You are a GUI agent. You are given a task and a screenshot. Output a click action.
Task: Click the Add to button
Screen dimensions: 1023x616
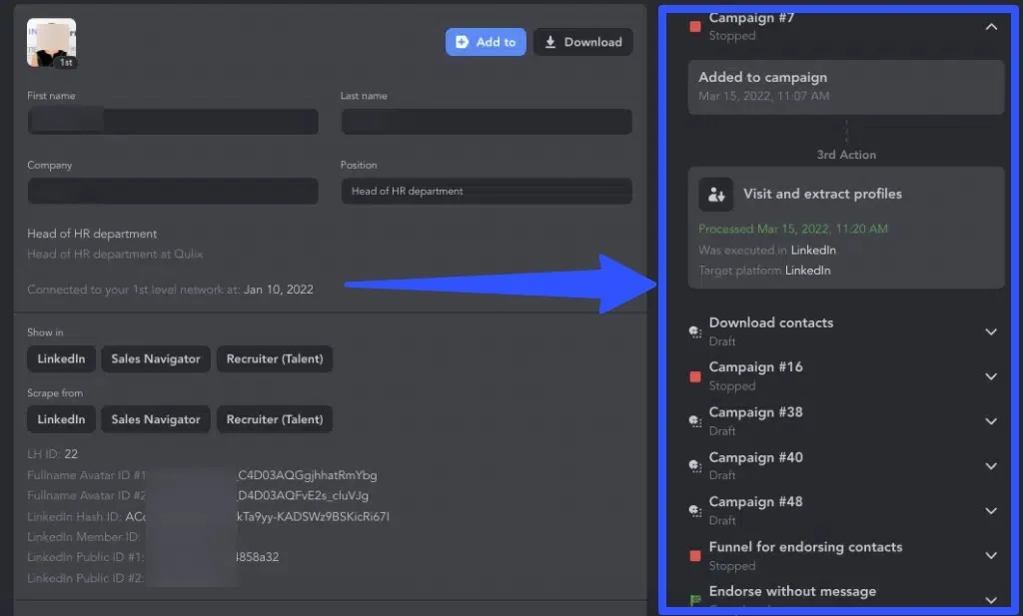[x=485, y=42]
